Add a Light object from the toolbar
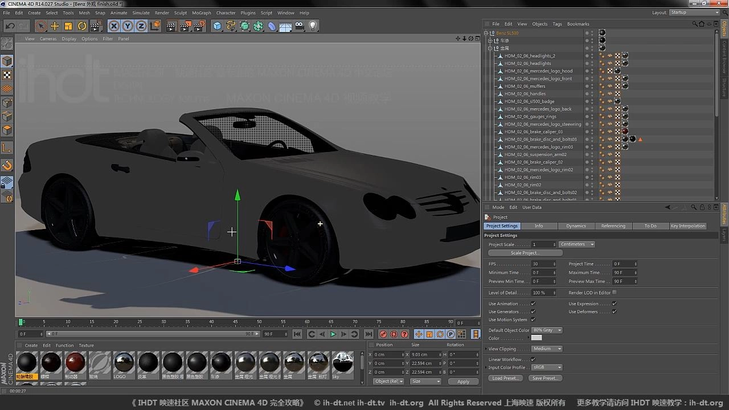The image size is (729, 410). [313, 26]
